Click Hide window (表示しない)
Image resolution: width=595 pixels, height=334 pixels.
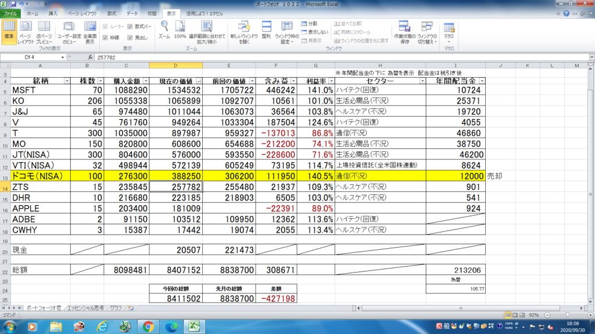click(x=314, y=32)
